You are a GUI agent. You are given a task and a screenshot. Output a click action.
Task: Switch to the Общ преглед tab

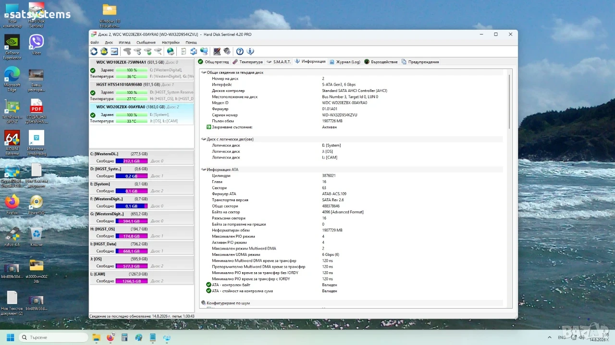(213, 62)
